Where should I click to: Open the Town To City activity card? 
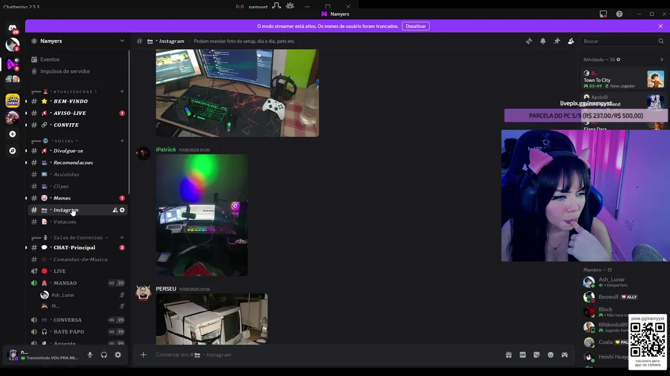coord(624,79)
